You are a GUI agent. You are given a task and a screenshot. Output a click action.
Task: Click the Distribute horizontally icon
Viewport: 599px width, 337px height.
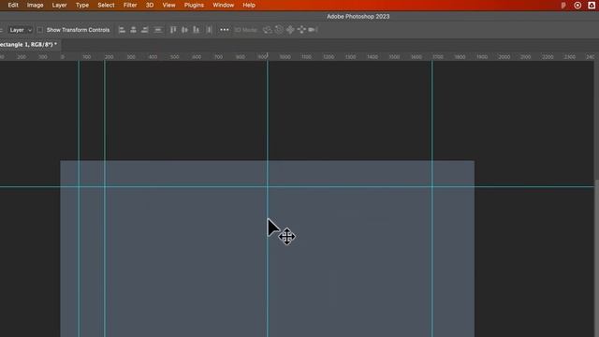[x=209, y=30]
